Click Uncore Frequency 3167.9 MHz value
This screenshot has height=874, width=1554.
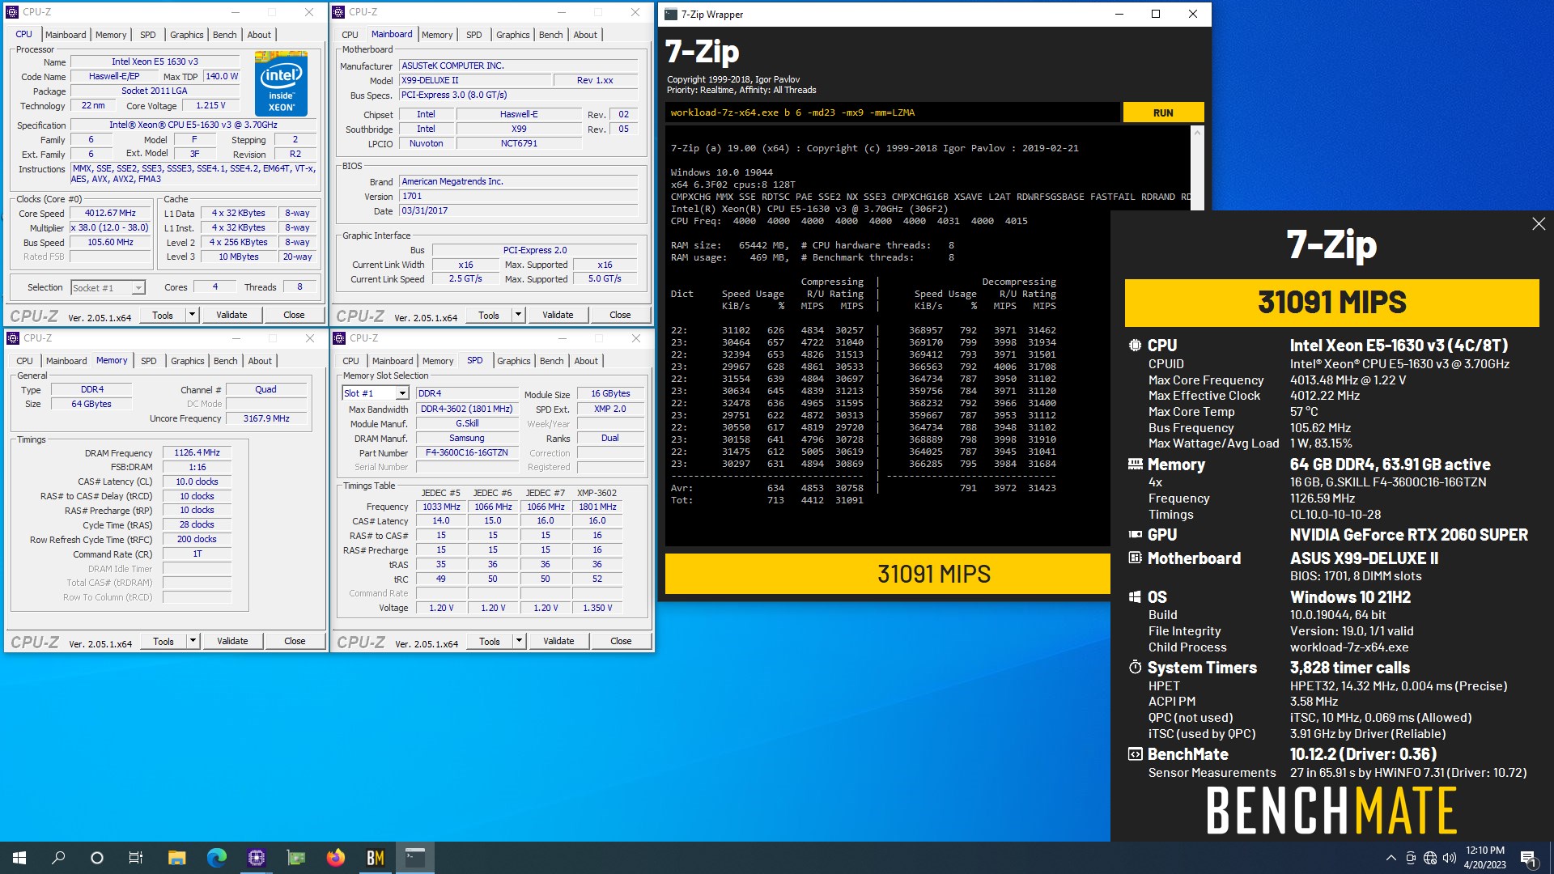click(266, 418)
